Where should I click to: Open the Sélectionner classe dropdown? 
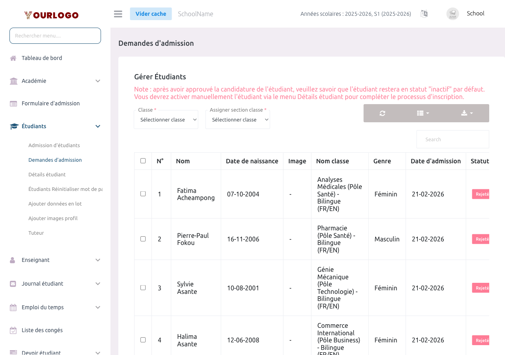click(x=166, y=119)
